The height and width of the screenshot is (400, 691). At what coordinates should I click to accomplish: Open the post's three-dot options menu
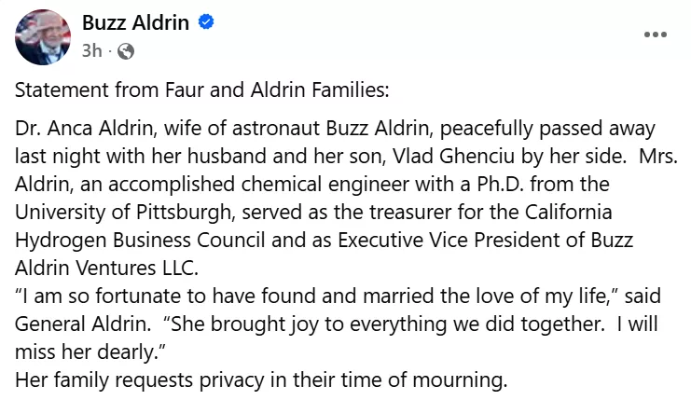pyautogui.click(x=656, y=34)
